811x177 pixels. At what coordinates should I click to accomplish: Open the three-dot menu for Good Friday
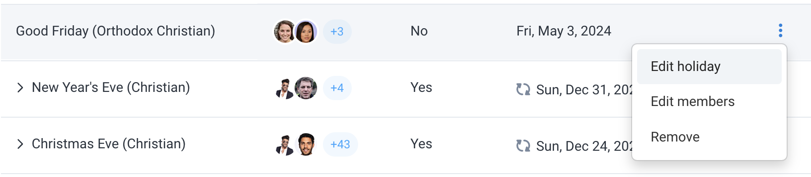(x=780, y=31)
